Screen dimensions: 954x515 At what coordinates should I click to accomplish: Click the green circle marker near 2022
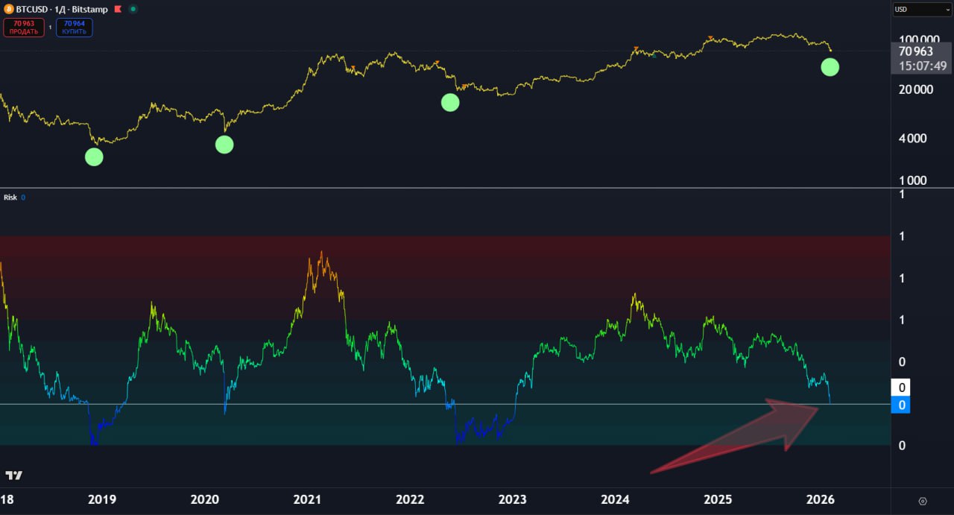point(450,103)
